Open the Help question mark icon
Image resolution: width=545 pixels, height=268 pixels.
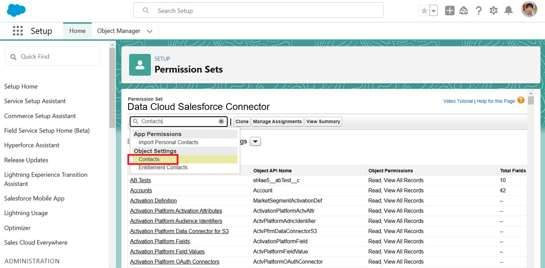[x=479, y=11]
